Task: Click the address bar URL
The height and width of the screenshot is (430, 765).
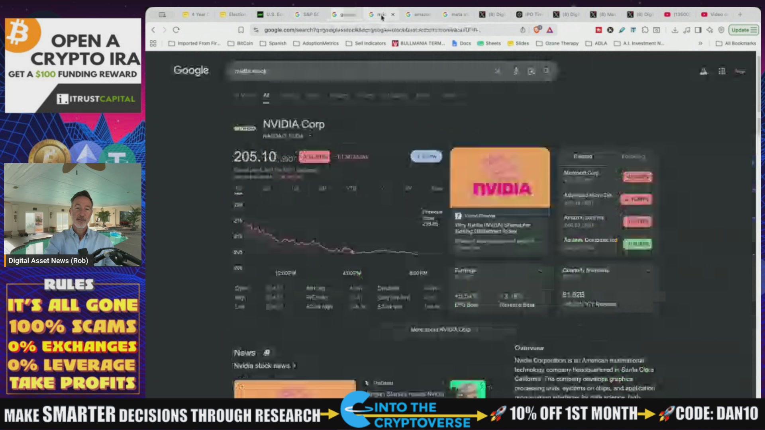Action: (x=373, y=30)
